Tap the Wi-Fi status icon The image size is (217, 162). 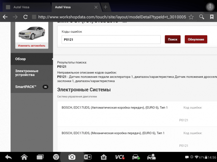(x=197, y=157)
